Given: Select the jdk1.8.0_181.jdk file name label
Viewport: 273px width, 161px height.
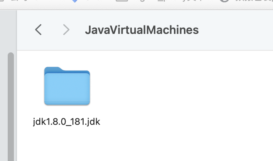Looking at the screenshot, I should point(66,122).
